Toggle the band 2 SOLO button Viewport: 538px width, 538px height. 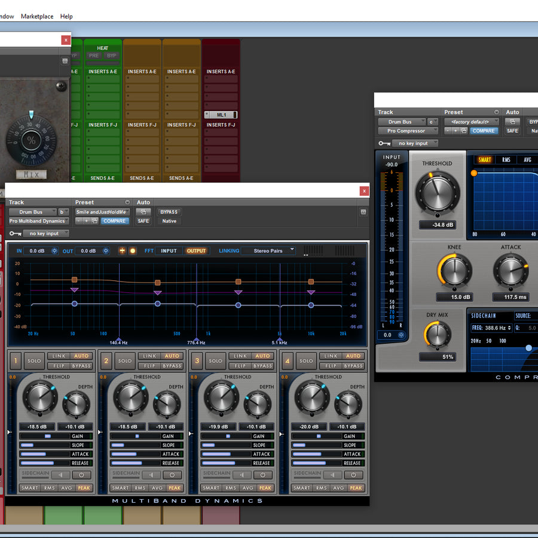125,360
